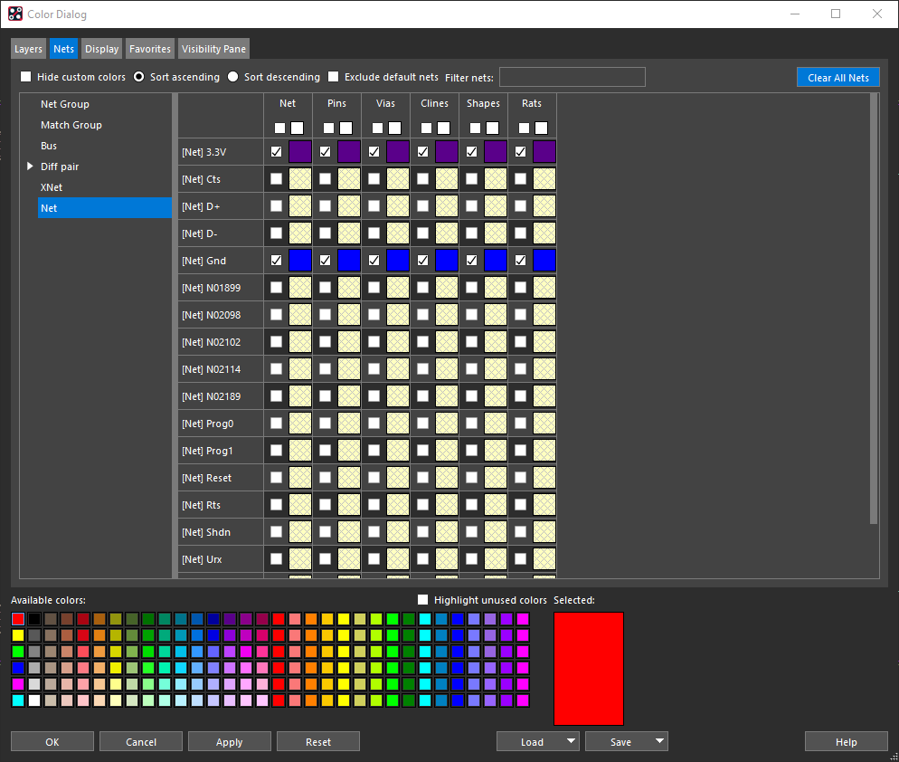Click the blue Rats color of Gnd

(x=544, y=260)
